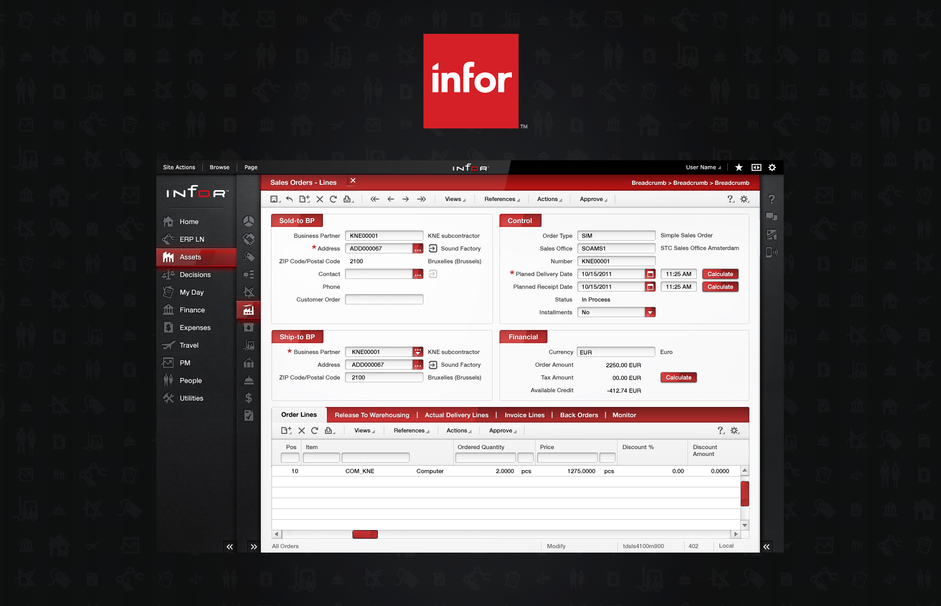Go to first record arrow
941x606 pixels.
point(375,199)
